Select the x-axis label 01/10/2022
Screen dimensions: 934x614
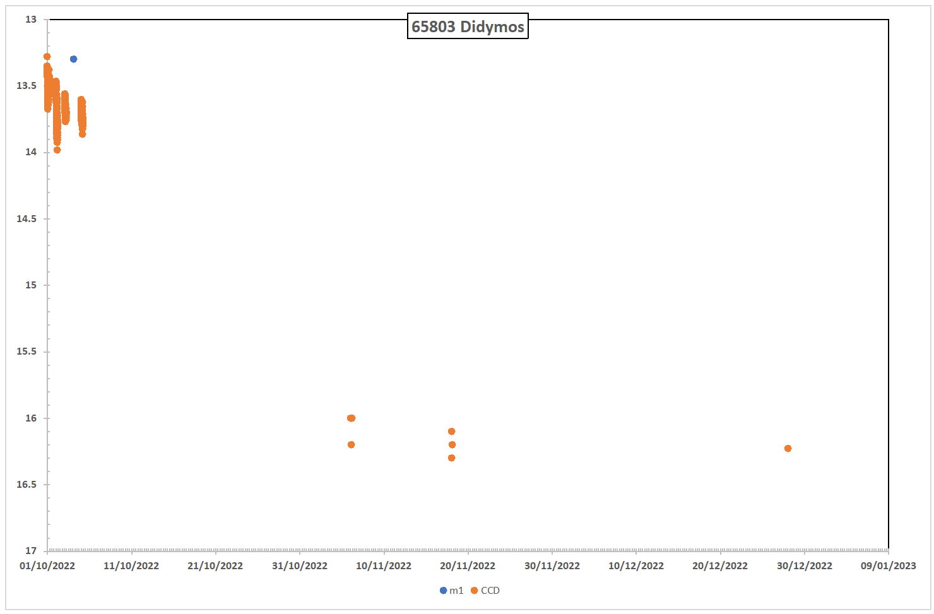[47, 566]
